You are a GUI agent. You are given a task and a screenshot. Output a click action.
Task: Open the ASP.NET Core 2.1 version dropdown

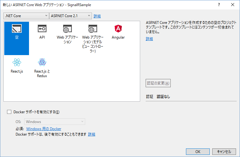71,16
